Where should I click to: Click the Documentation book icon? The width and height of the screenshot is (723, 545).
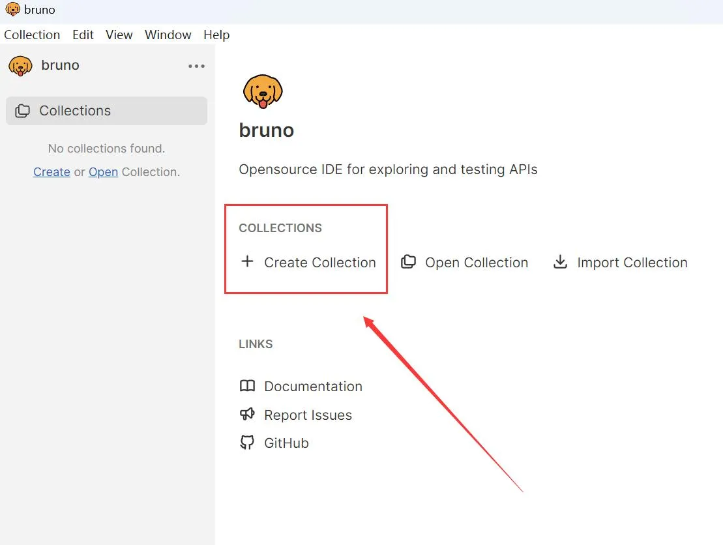click(x=247, y=386)
